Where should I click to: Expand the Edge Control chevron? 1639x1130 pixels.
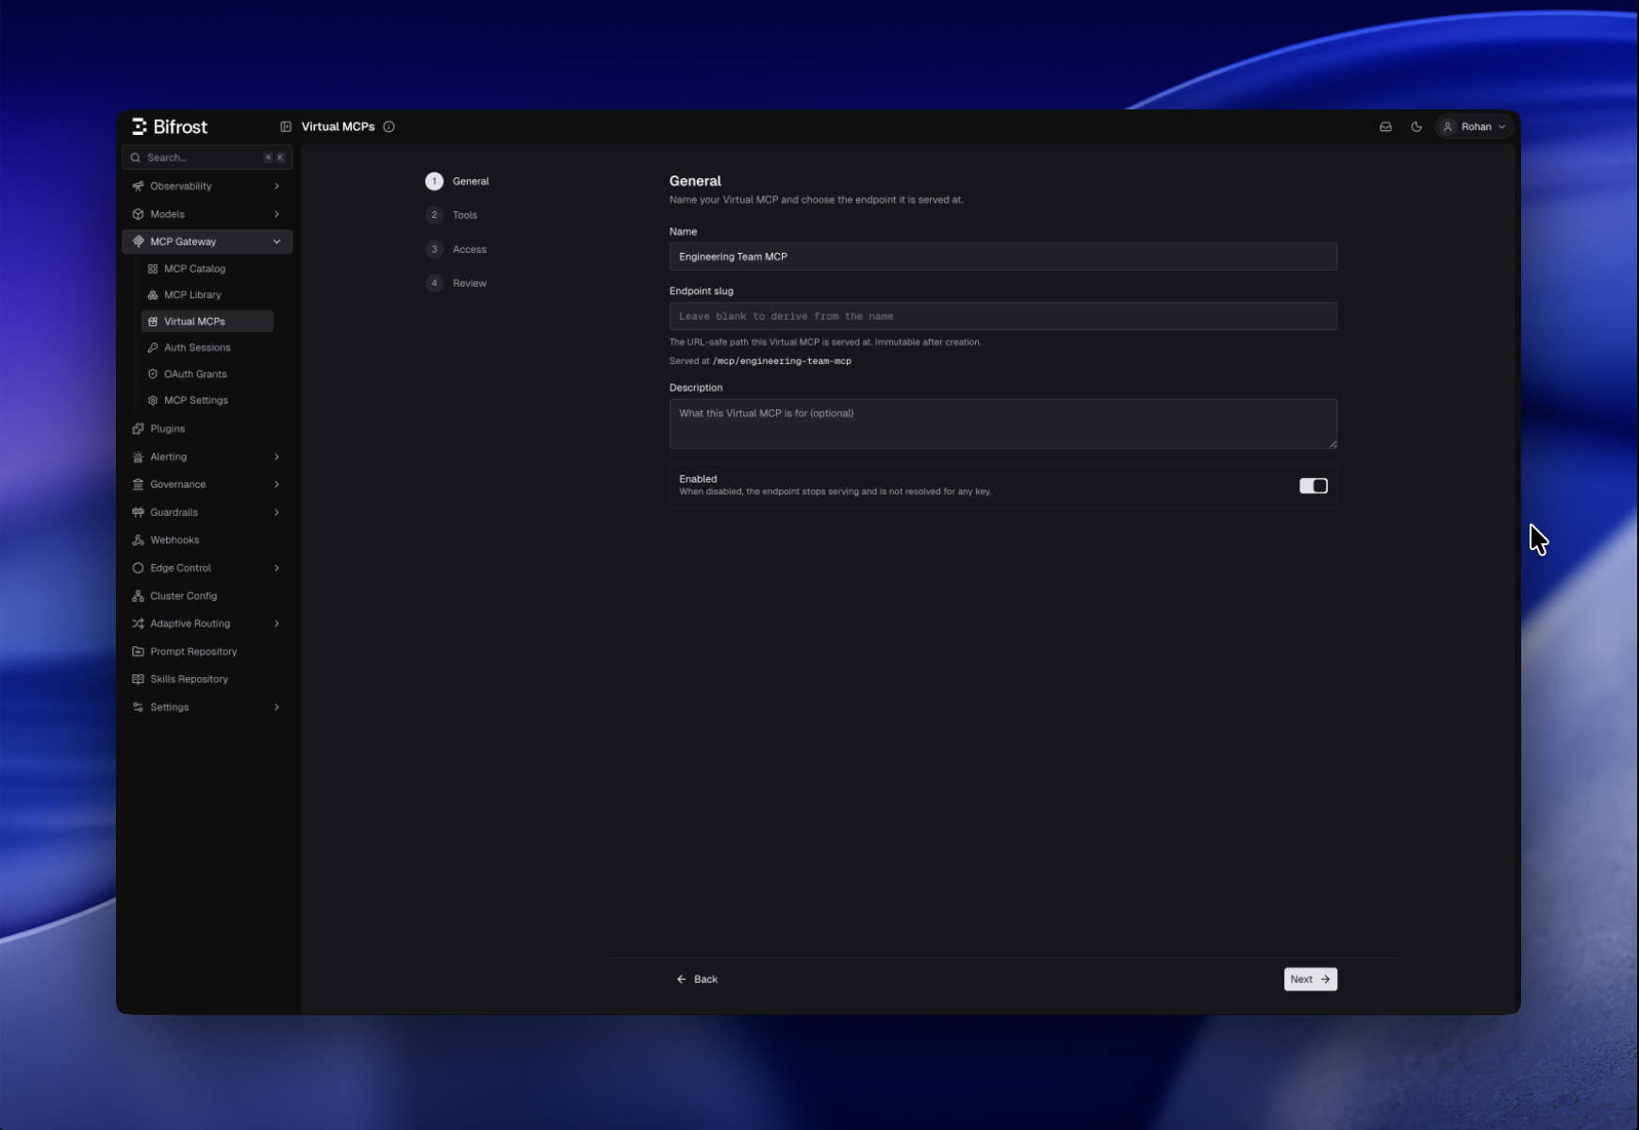pyautogui.click(x=276, y=569)
